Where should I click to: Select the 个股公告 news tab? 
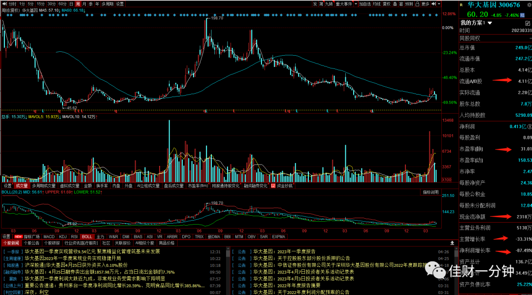[32, 243]
